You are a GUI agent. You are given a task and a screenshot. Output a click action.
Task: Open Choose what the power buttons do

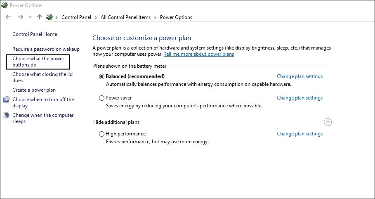38,62
